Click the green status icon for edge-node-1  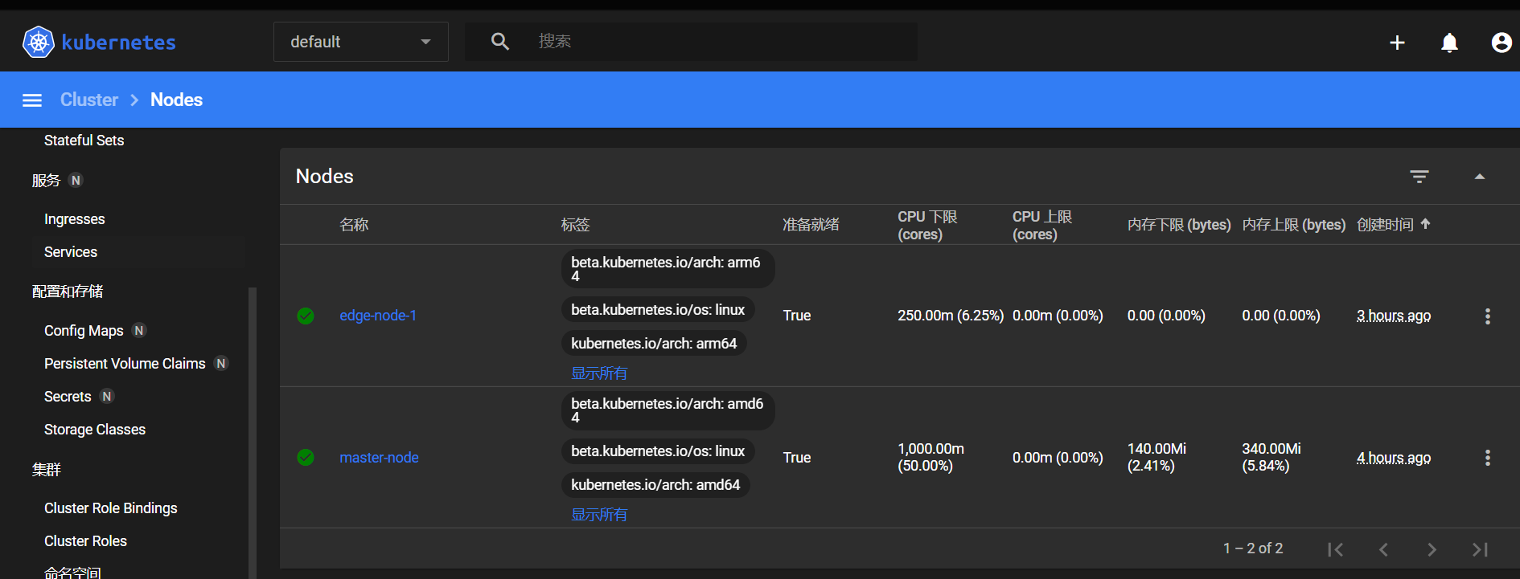(x=306, y=316)
